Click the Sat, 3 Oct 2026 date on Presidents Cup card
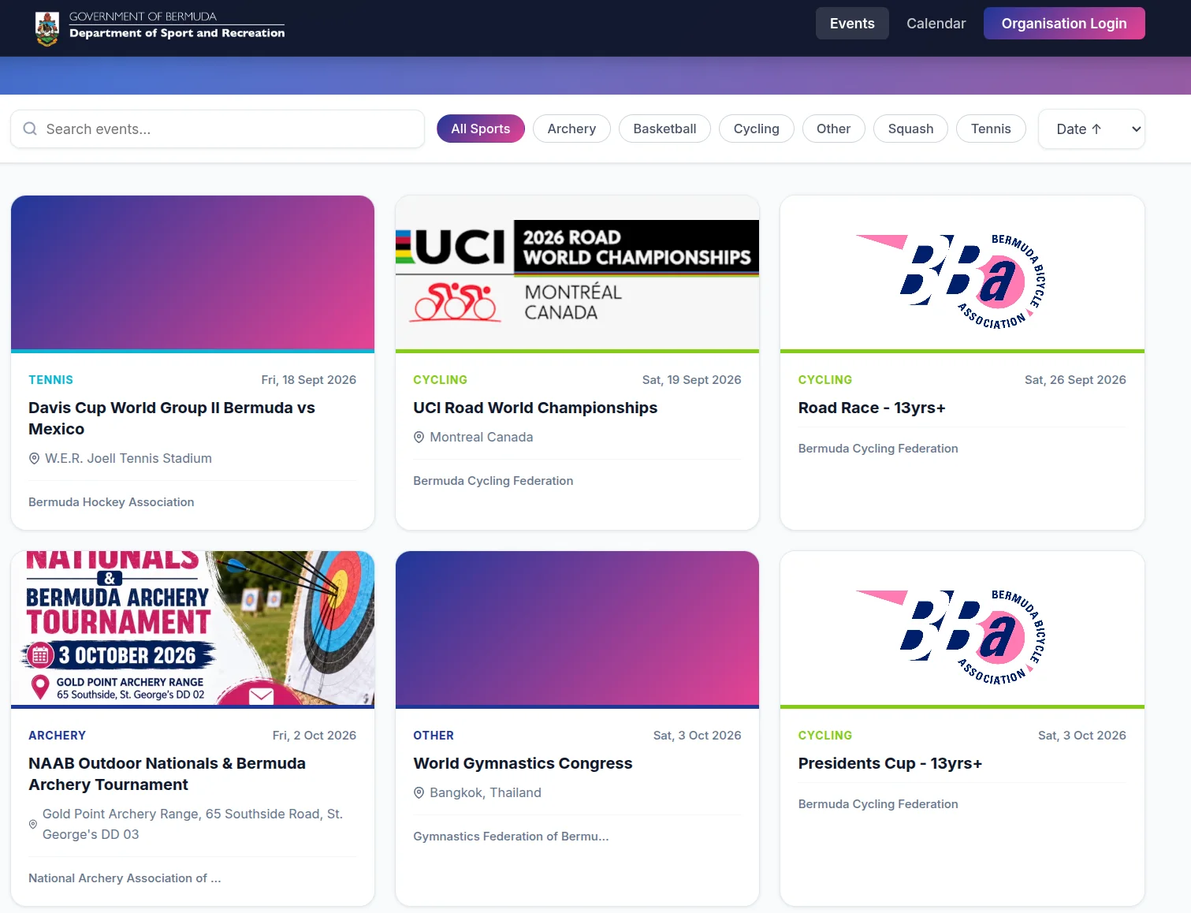The height and width of the screenshot is (913, 1191). pos(1082,736)
